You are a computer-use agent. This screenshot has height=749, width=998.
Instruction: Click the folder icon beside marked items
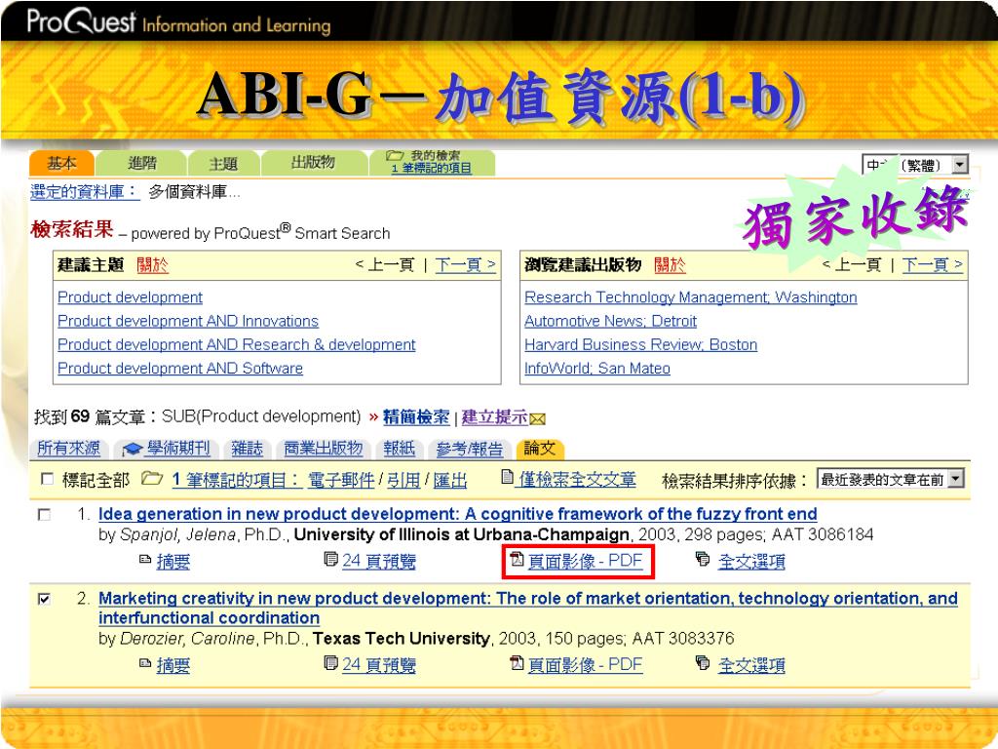pos(151,478)
